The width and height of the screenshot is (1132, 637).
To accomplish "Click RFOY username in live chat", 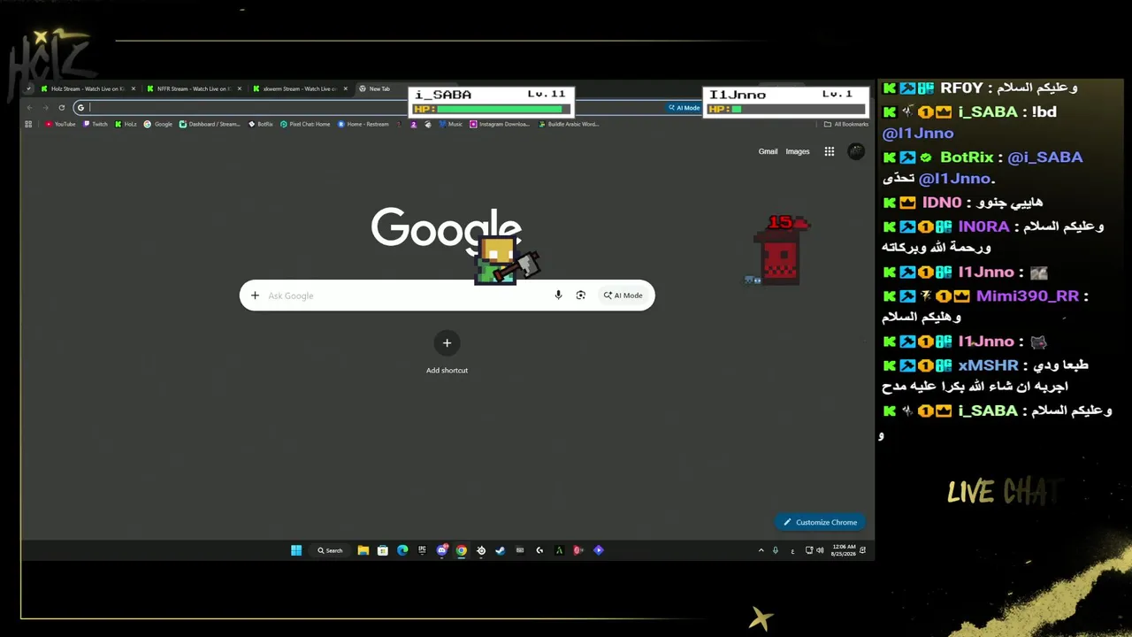I will pos(961,88).
